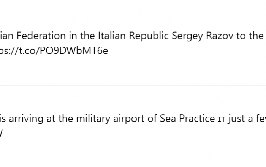Click the words in the before Italian

point(82,36)
